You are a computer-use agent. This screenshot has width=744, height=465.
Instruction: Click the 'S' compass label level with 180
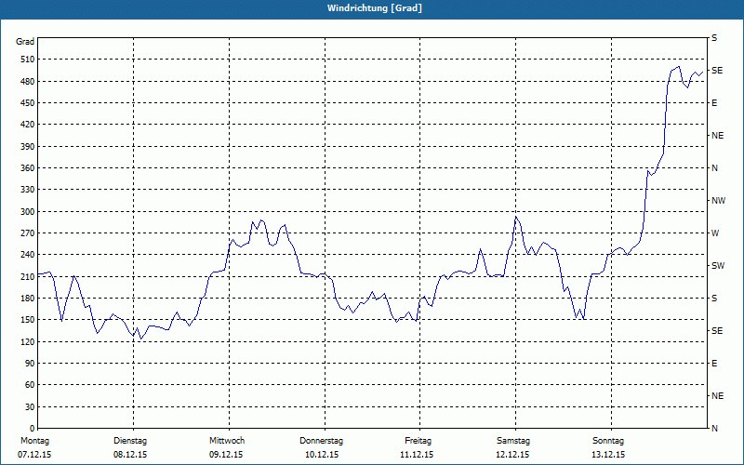pyautogui.click(x=714, y=299)
